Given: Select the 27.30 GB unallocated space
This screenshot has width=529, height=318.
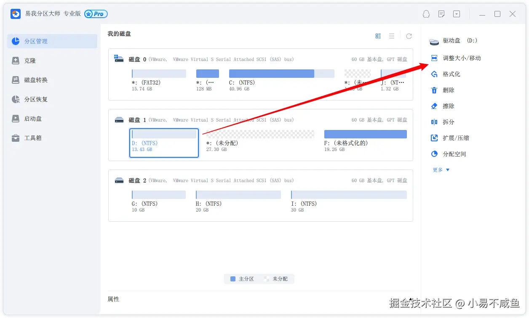Looking at the screenshot, I should (260, 141).
